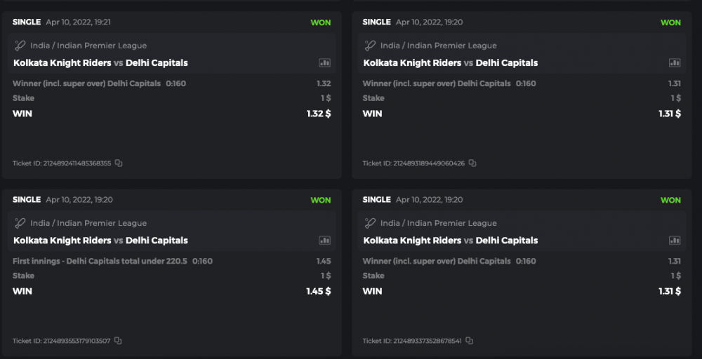Click cricket icon on the 19:21 bet card
The height and width of the screenshot is (359, 702).
pos(20,46)
